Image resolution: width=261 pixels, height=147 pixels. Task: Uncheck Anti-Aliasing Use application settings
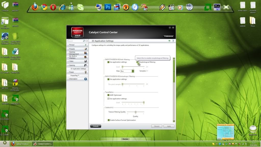[108, 62]
